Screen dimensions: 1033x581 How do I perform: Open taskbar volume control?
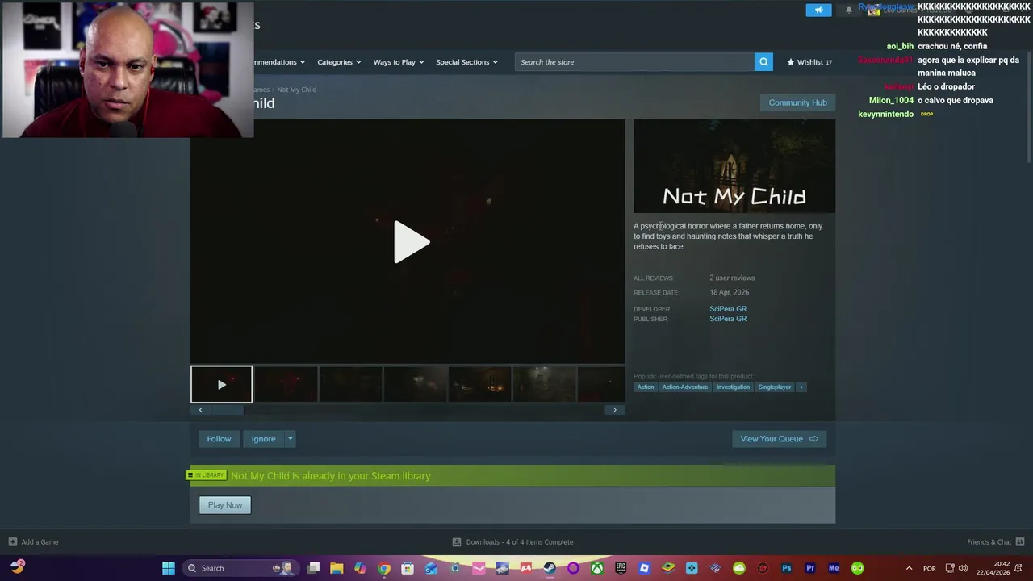(x=963, y=568)
